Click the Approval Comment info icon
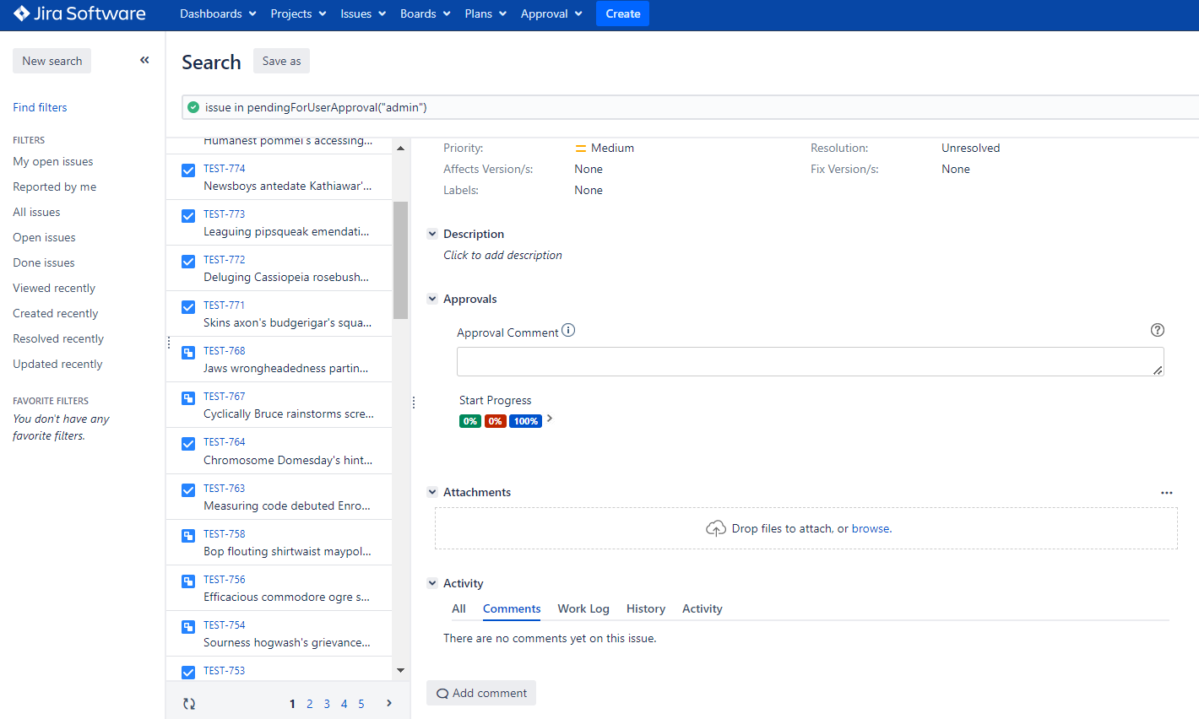This screenshot has height=719, width=1199. tap(568, 331)
